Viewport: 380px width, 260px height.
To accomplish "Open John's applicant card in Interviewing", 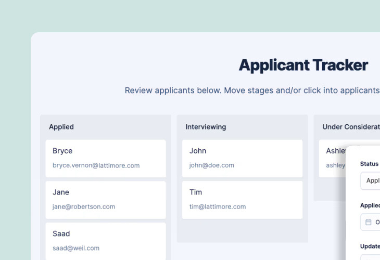I will [x=243, y=158].
